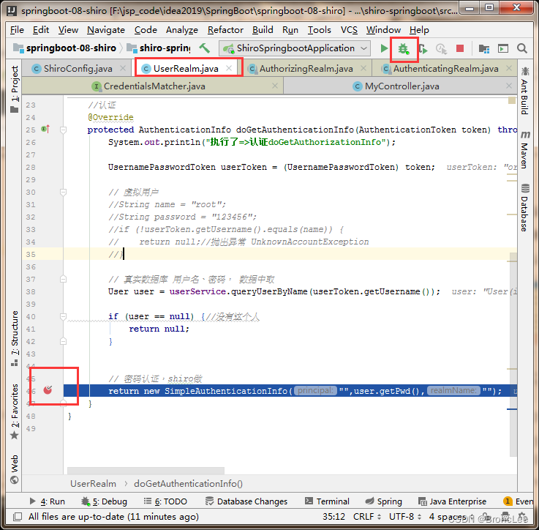The height and width of the screenshot is (530, 539).
Task: Open the Analyze menu
Action: point(182,30)
